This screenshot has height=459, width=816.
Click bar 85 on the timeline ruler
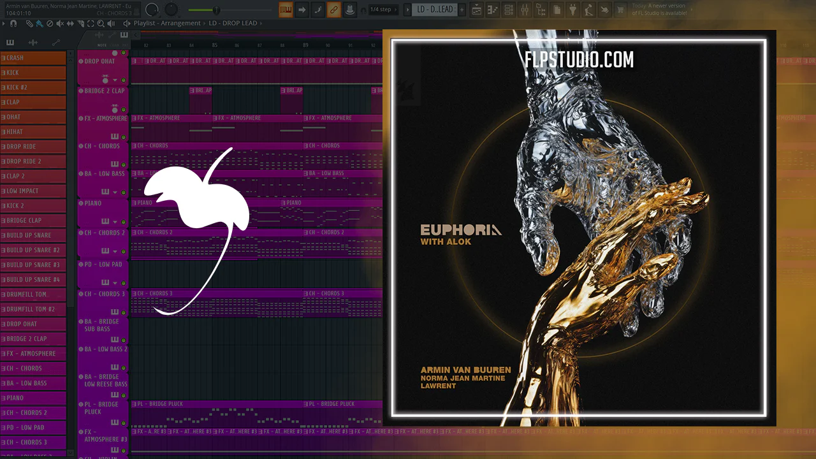coord(215,45)
